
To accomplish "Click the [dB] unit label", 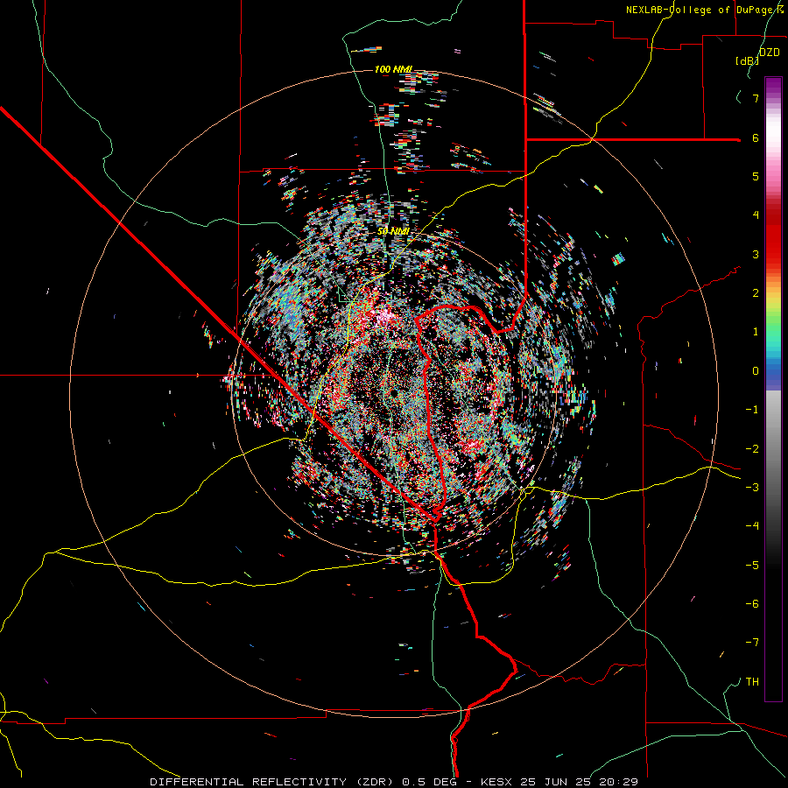I will (747, 60).
